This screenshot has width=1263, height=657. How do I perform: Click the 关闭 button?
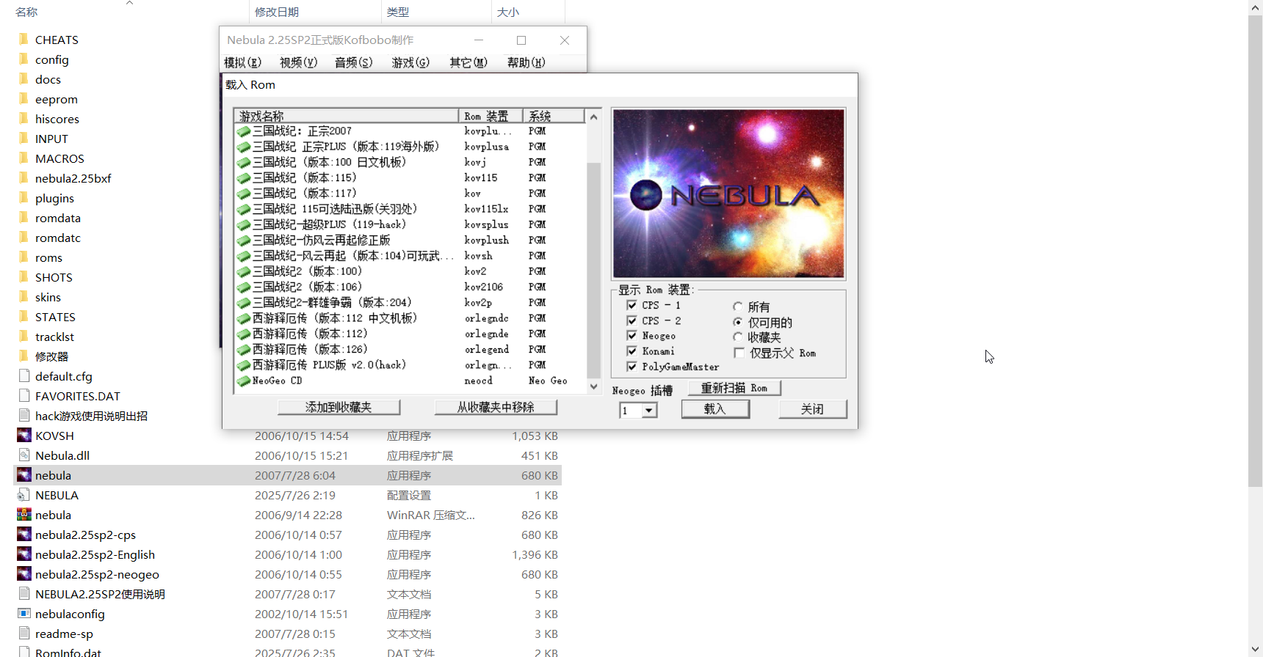click(x=812, y=409)
